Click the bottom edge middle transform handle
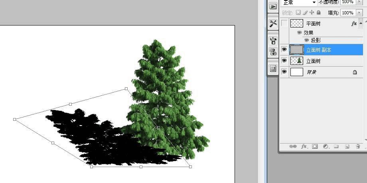Image resolution: width=367 pixels, height=183 pixels. 141,167
